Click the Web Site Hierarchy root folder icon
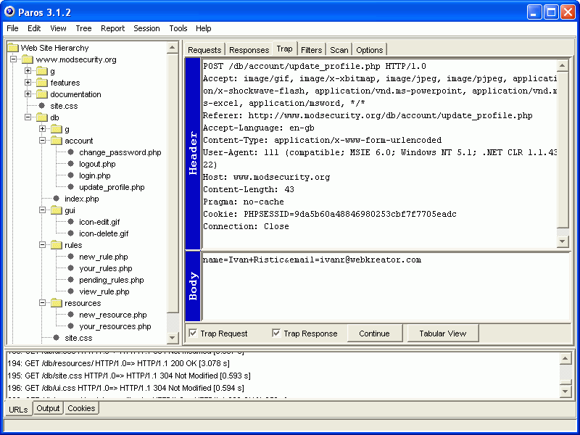580x435 pixels. 13,48
